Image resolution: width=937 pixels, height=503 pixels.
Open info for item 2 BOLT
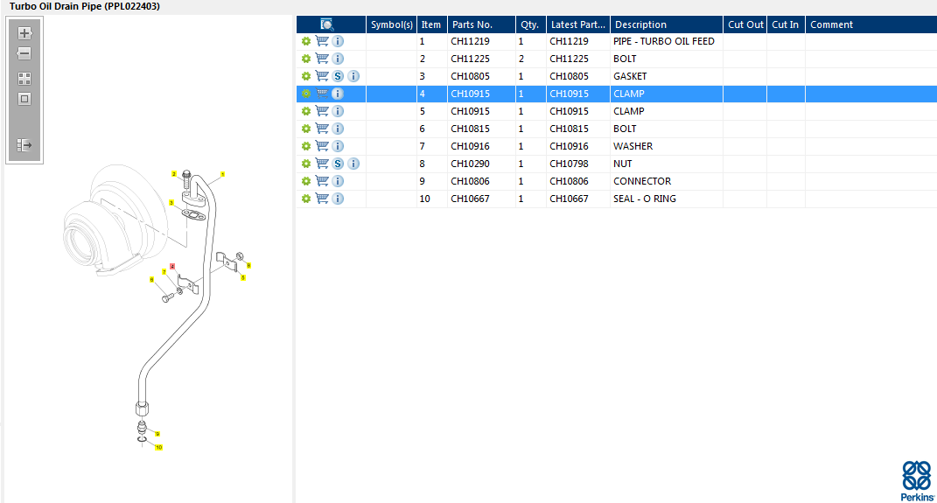tap(338, 59)
